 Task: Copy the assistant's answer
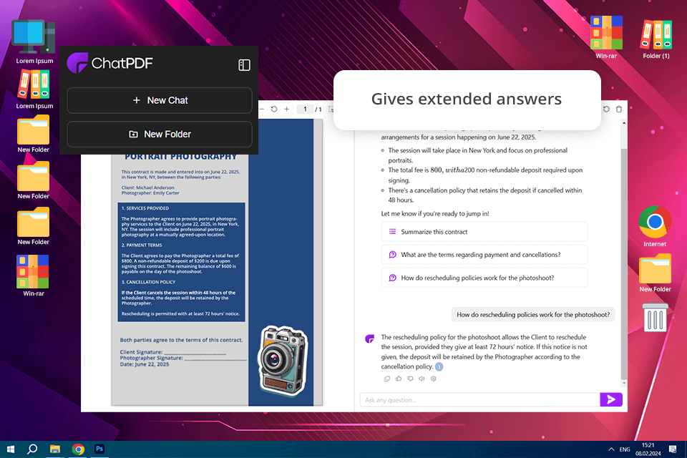tap(387, 379)
